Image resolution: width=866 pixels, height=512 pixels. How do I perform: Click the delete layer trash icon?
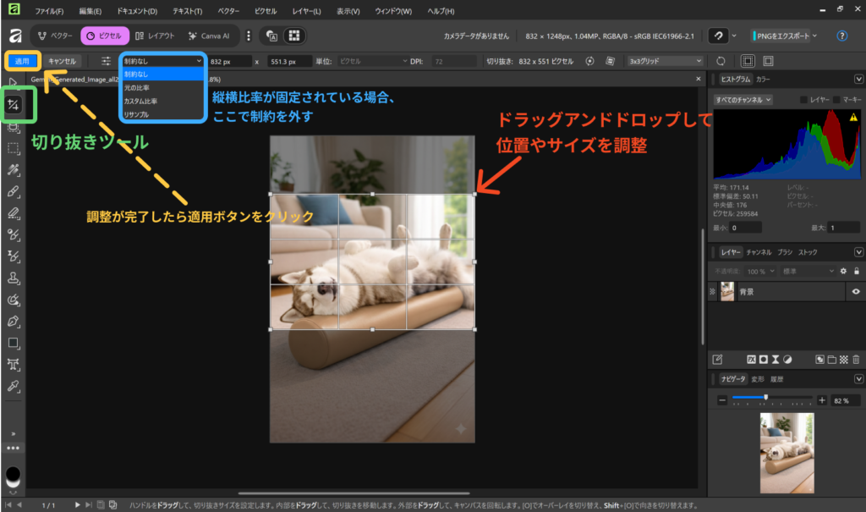(x=857, y=359)
